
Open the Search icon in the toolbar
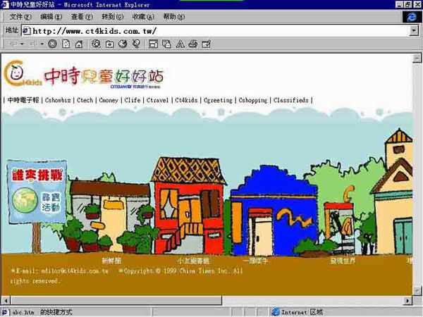pyautogui.click(x=96, y=44)
